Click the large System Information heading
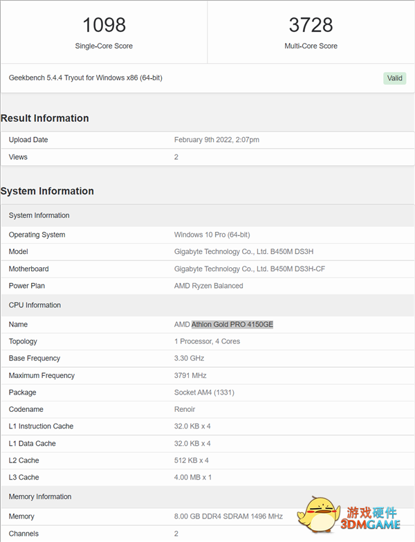This screenshot has width=415, height=542. (47, 191)
